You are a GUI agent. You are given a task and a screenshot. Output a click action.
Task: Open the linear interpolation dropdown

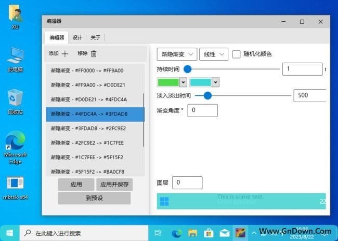tap(214, 54)
